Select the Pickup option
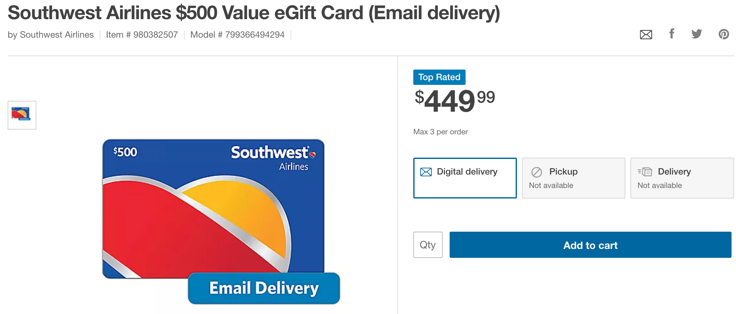Viewport: 736px width, 314px height. 573,178
